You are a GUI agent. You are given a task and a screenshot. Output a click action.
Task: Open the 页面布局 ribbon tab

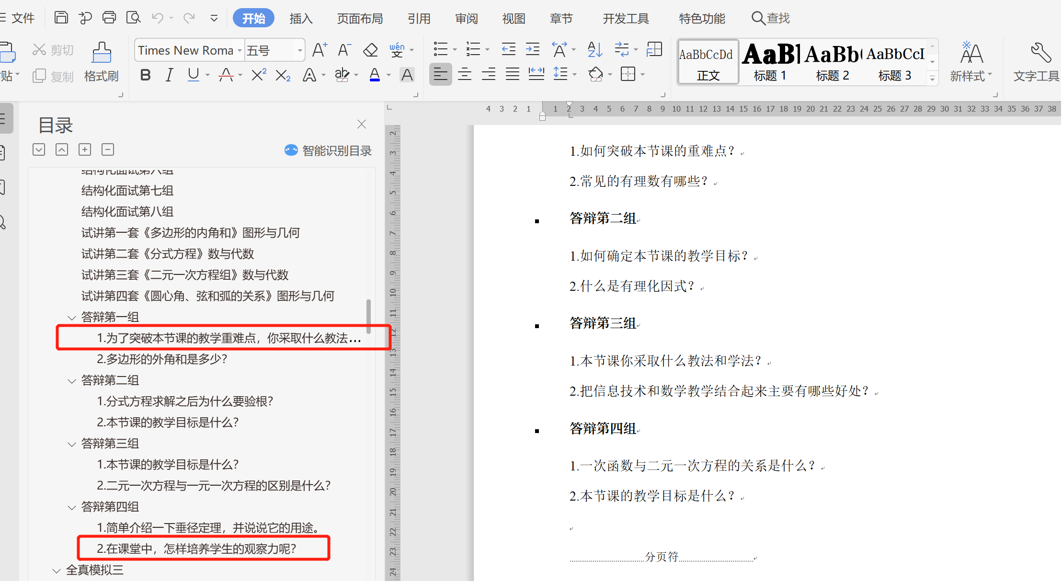(x=360, y=18)
